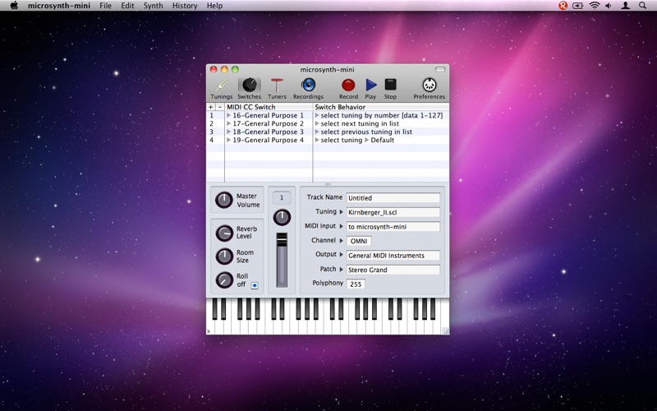Image resolution: width=657 pixels, height=411 pixels.
Task: Open the MIDI Input dropdown arrow
Action: pyautogui.click(x=341, y=226)
